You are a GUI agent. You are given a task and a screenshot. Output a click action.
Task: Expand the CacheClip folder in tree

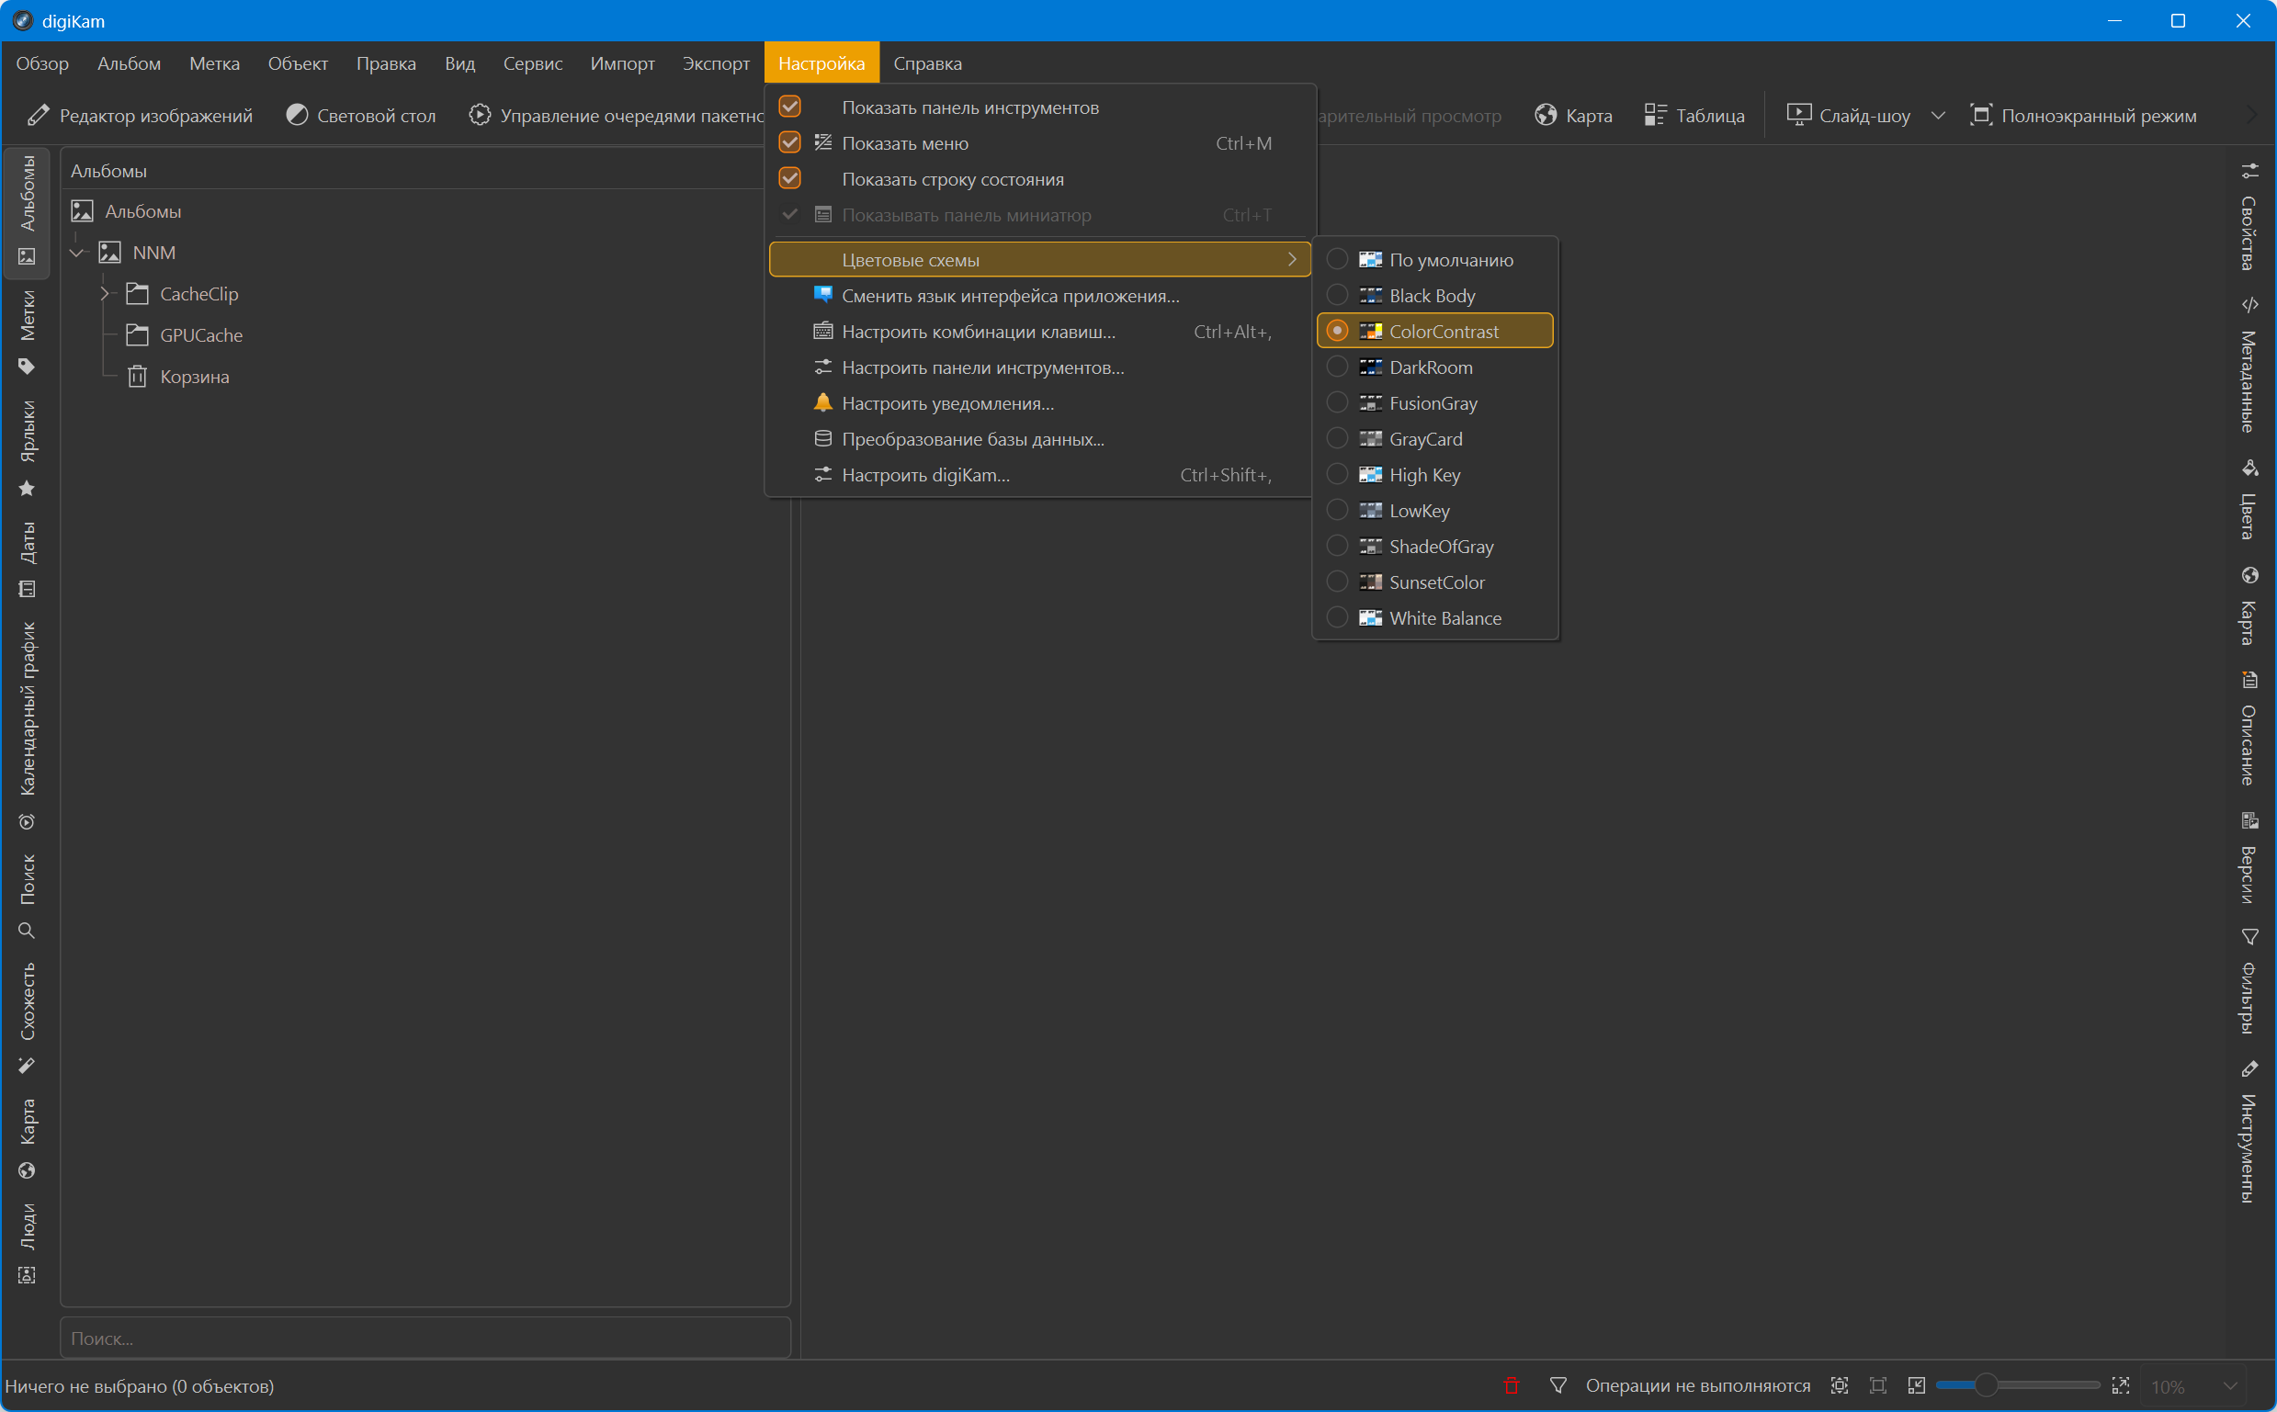point(105,294)
